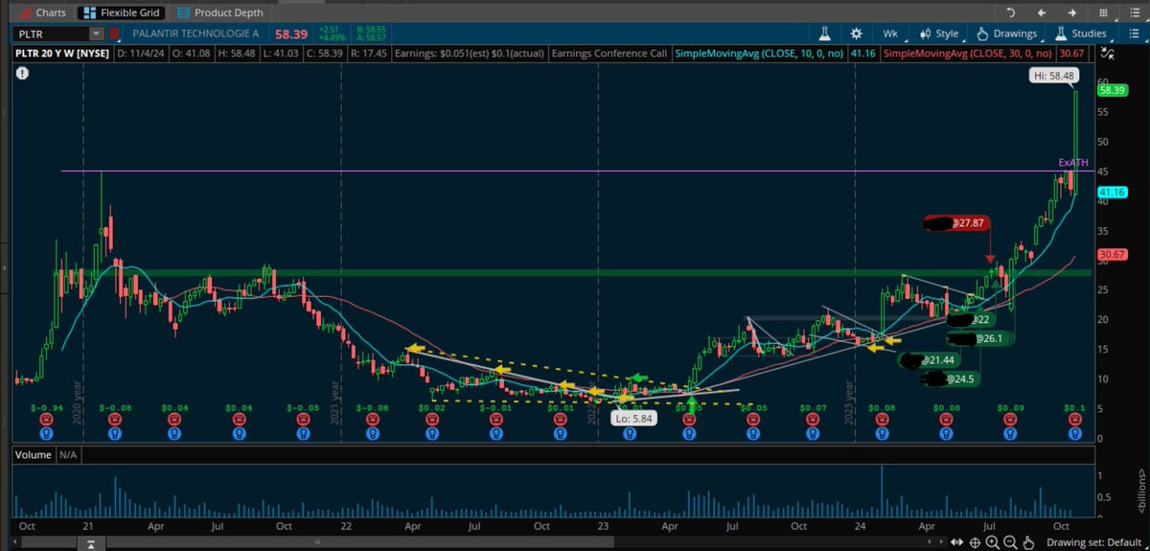Click the exclamation info icon on chart
Image resolution: width=1150 pixels, height=551 pixels.
pyautogui.click(x=22, y=72)
